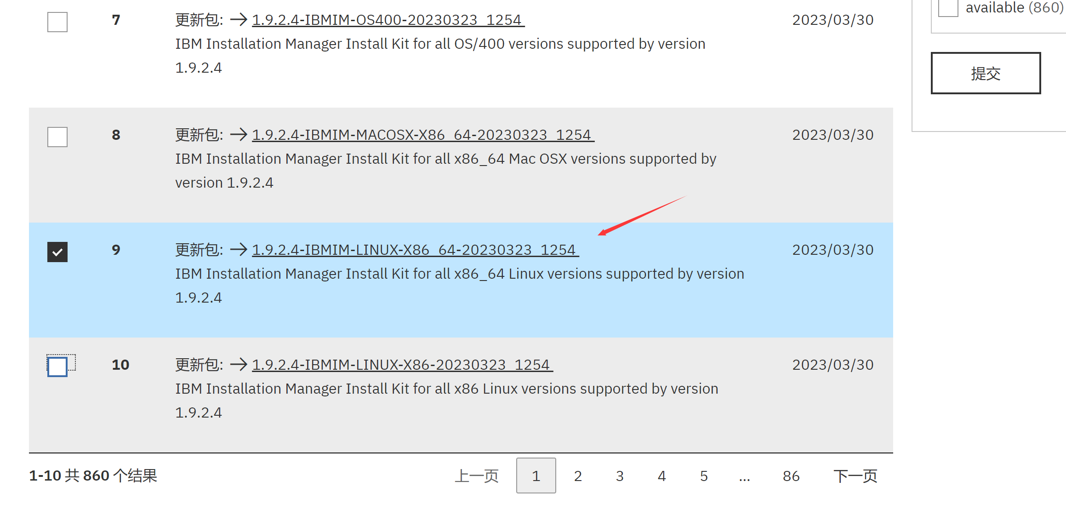Image resolution: width=1066 pixels, height=510 pixels.
Task: Select current page number 1
Action: [536, 476]
